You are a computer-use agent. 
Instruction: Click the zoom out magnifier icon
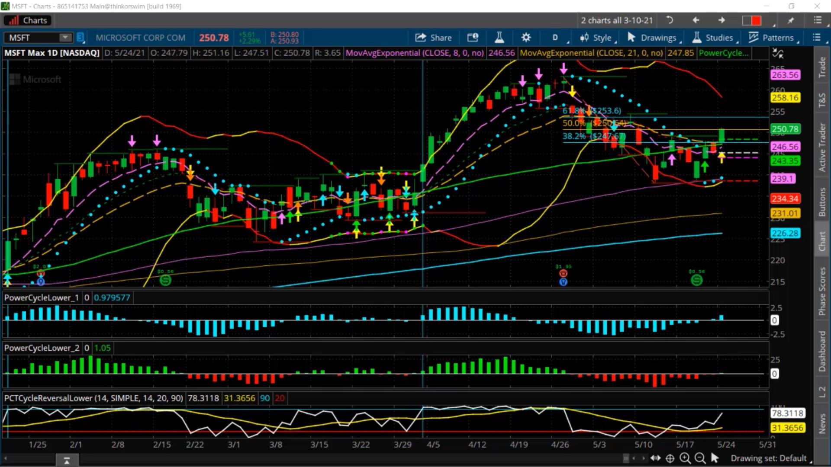pyautogui.click(x=699, y=458)
